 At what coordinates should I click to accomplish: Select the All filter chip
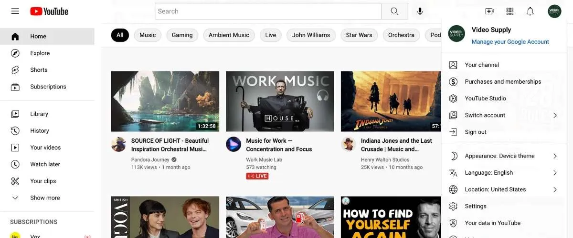click(x=120, y=35)
